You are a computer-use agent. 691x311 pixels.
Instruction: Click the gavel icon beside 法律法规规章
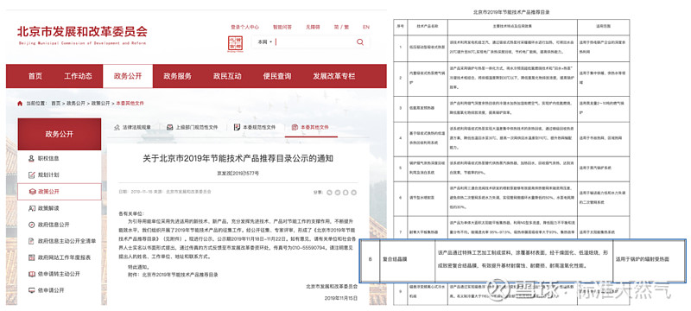pyautogui.click(x=117, y=127)
